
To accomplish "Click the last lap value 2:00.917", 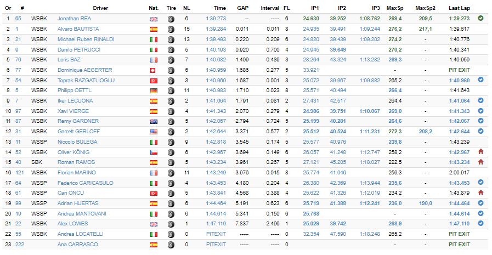I will (x=459, y=173).
